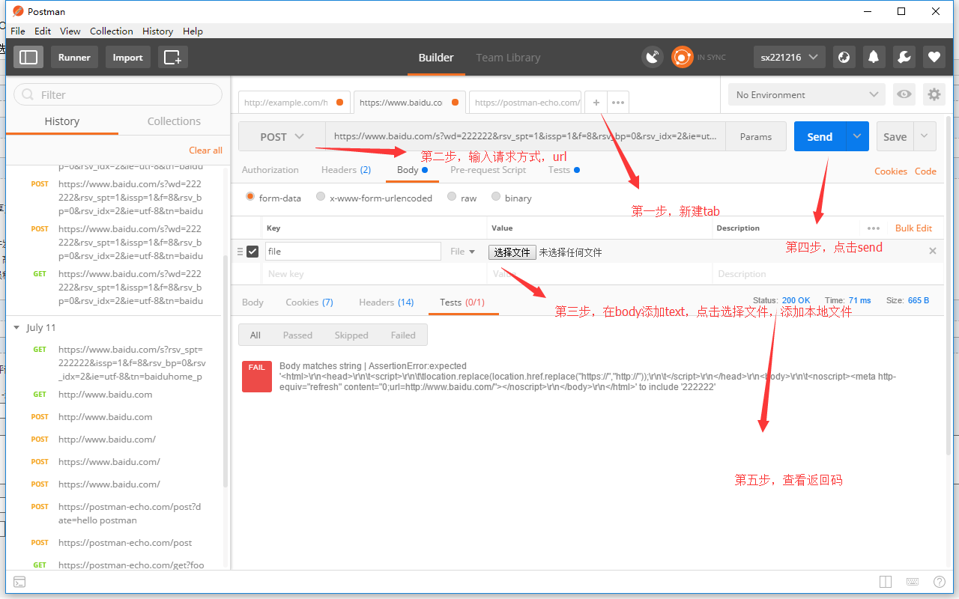Collapse the July 11 history group
Viewport: 959px width, 599px height.
click(x=17, y=327)
